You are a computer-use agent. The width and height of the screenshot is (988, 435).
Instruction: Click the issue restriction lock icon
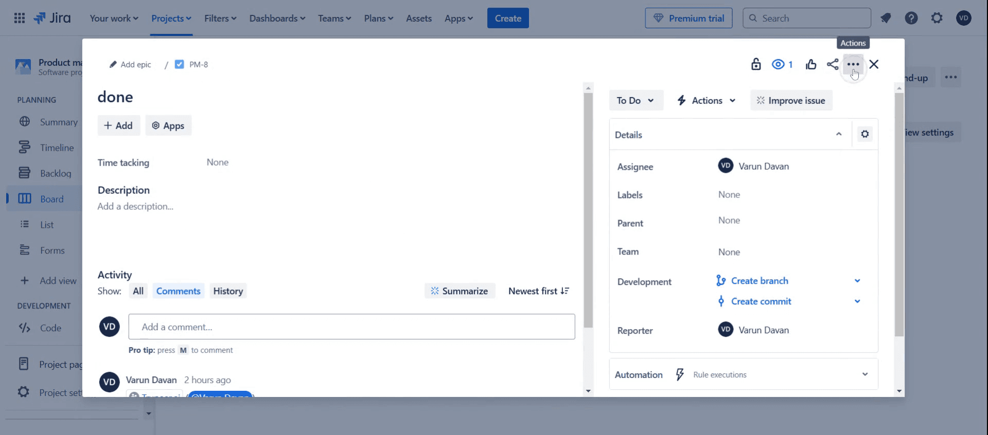[756, 64]
